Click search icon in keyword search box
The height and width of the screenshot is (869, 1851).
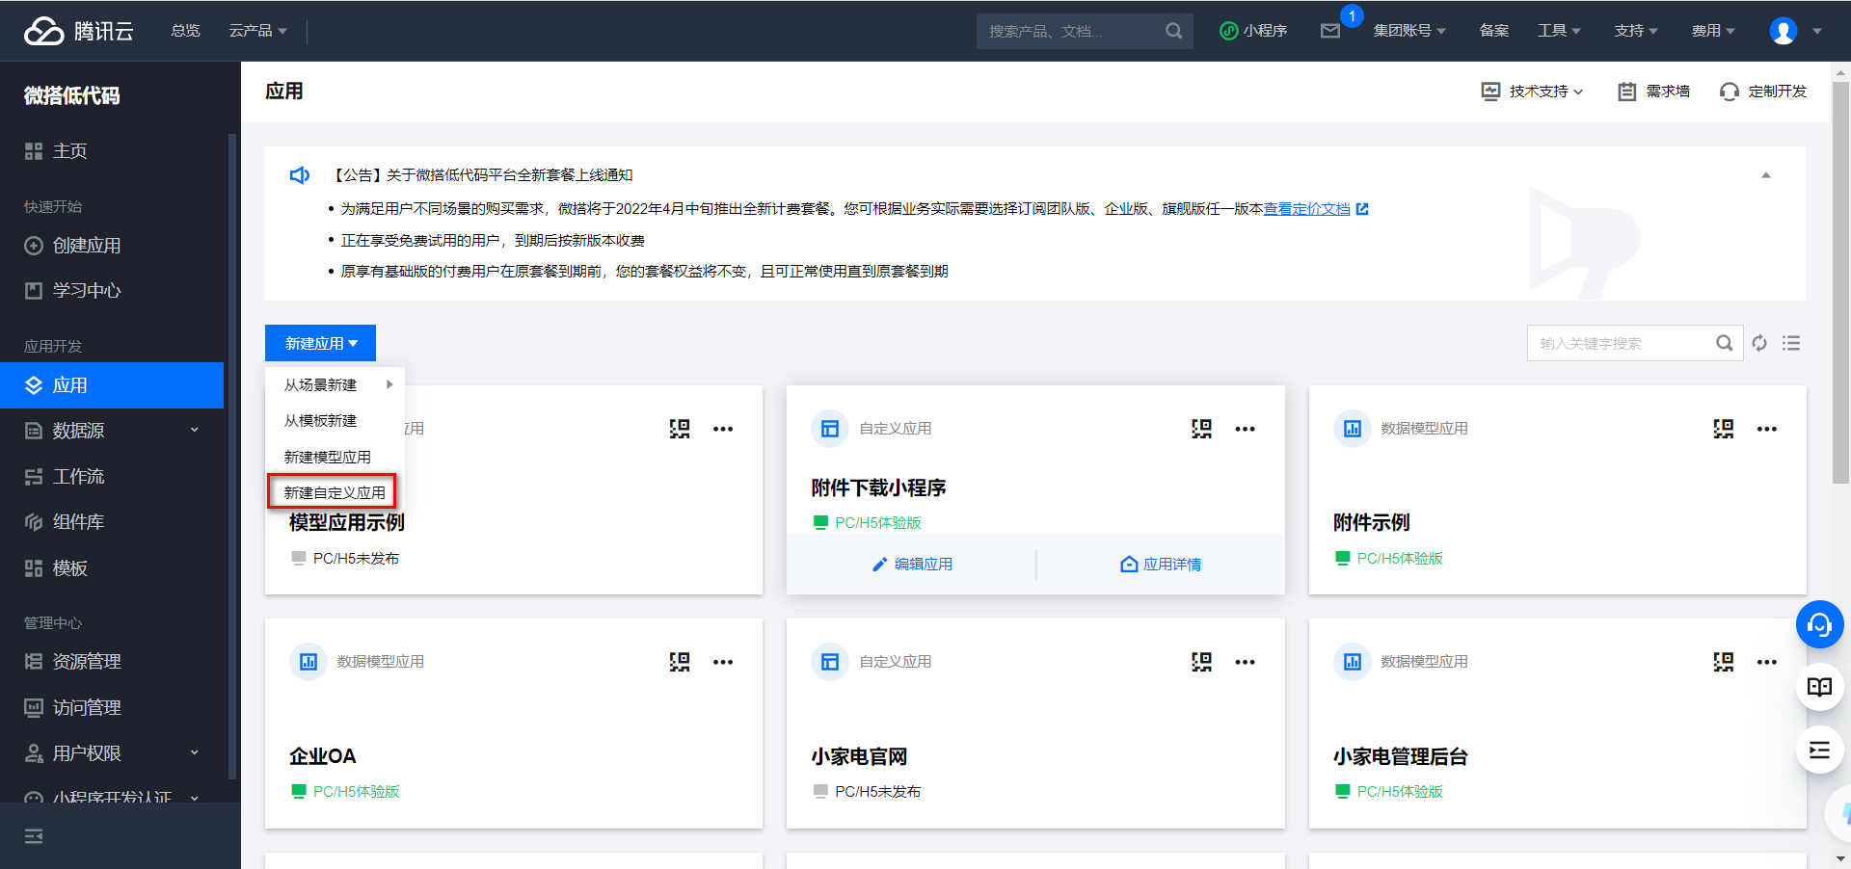(x=1725, y=343)
